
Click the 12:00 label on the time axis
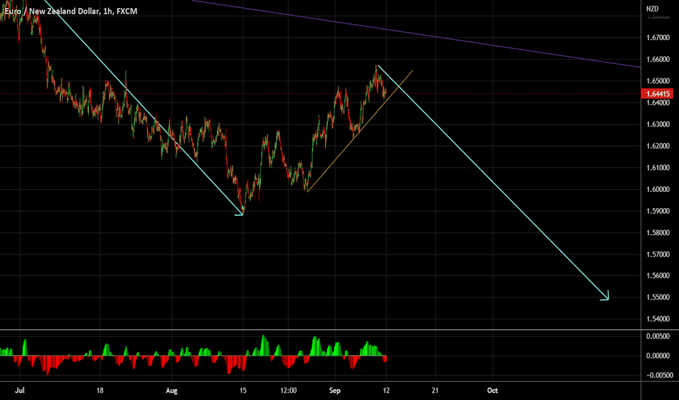coord(289,390)
